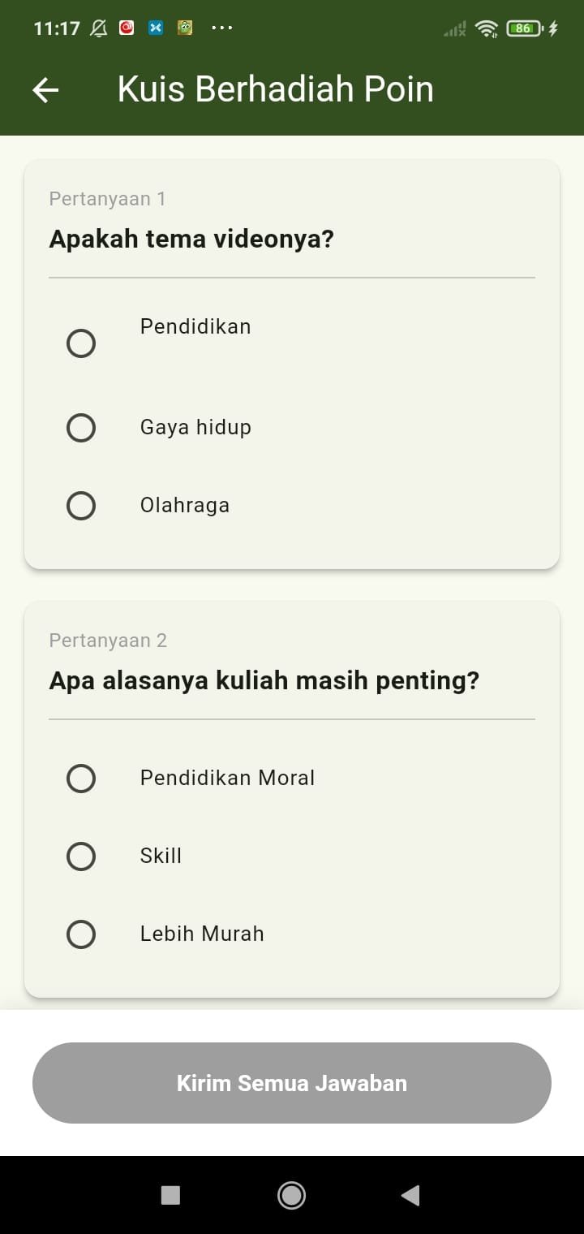This screenshot has width=584, height=1234.
Task: Tap the Android recent apps square
Action: [x=170, y=1195]
